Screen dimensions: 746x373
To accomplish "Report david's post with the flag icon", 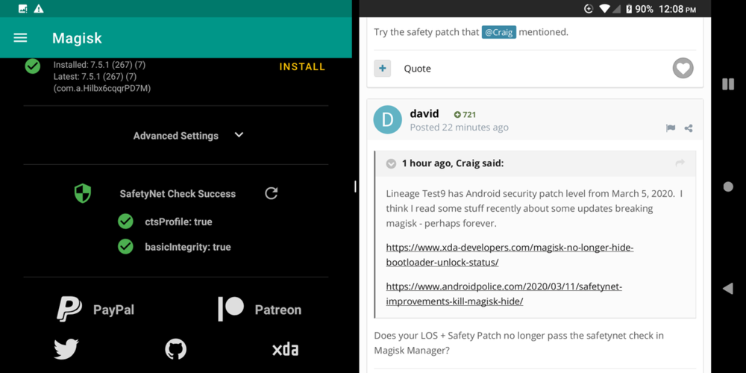I will tap(671, 128).
